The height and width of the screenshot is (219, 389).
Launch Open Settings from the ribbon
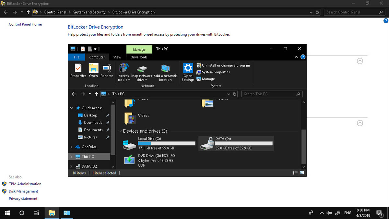click(188, 72)
